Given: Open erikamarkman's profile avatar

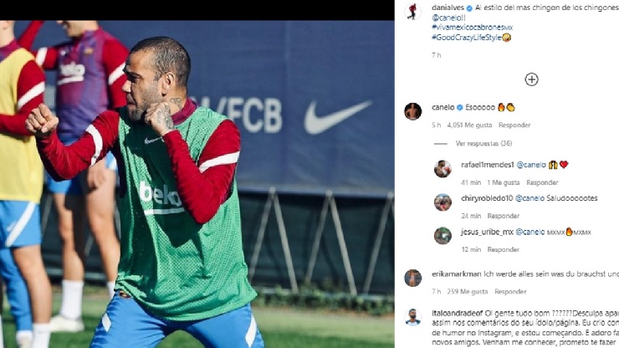Looking at the screenshot, I should click(412, 278).
